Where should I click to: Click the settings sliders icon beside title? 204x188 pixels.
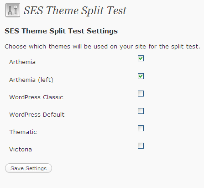coord(13,10)
